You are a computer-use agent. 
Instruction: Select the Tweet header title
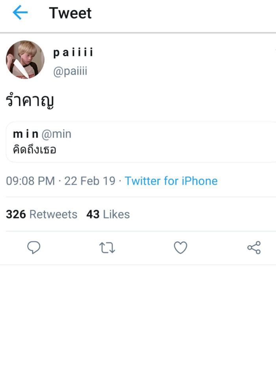point(70,13)
